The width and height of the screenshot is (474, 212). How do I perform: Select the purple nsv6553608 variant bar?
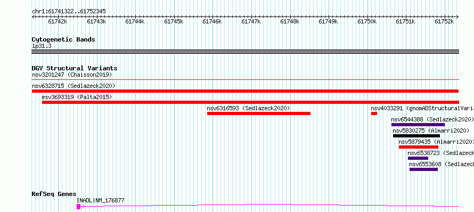(x=423, y=169)
